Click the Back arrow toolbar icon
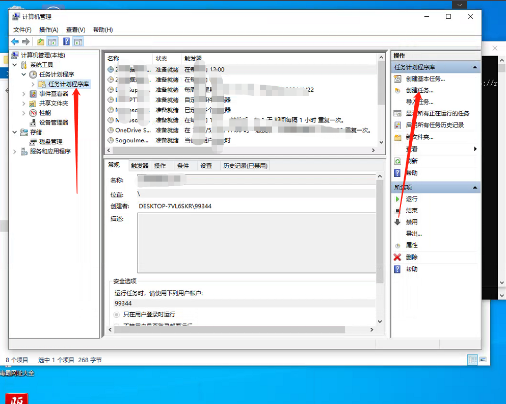The width and height of the screenshot is (506, 404). point(15,42)
